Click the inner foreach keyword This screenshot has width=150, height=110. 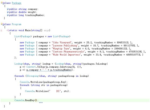pos(24,85)
